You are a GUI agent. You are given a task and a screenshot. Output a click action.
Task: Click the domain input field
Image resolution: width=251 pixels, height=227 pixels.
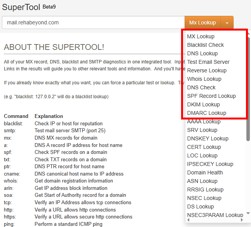click(x=93, y=22)
